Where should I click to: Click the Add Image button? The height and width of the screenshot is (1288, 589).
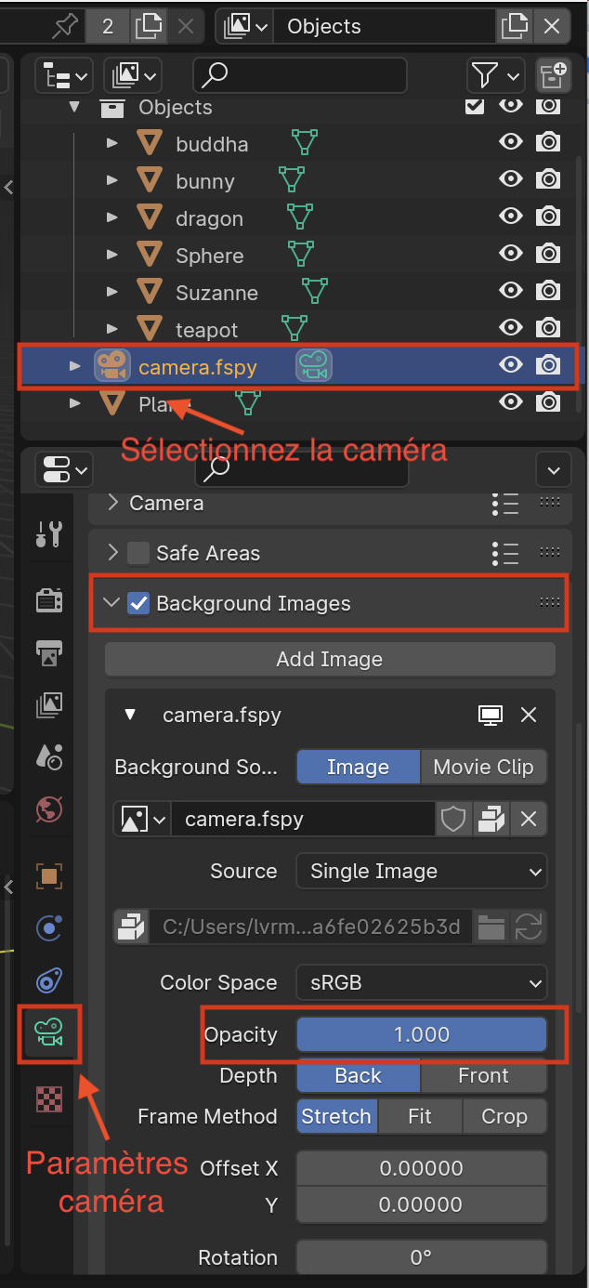[x=330, y=660]
